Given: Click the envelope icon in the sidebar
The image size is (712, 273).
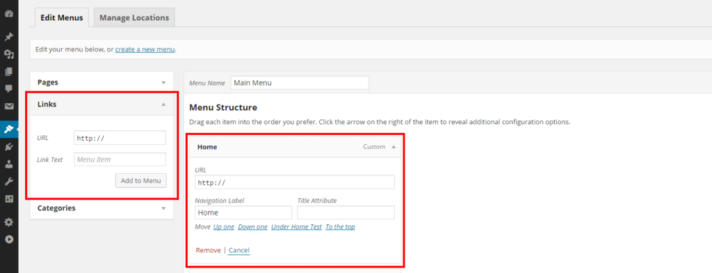Looking at the screenshot, I should 9,107.
